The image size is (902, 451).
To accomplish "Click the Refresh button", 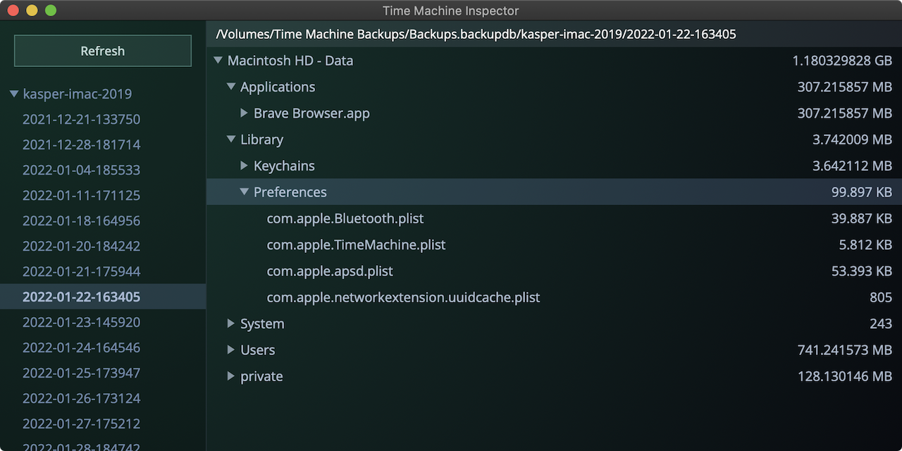I will tap(103, 51).
